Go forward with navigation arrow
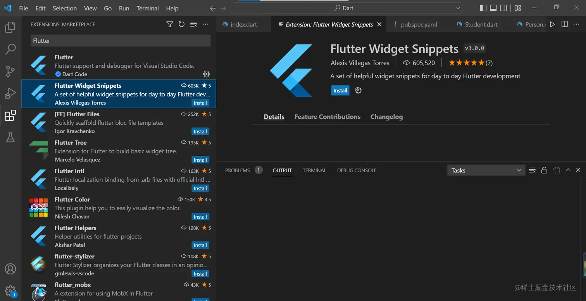 click(x=223, y=8)
